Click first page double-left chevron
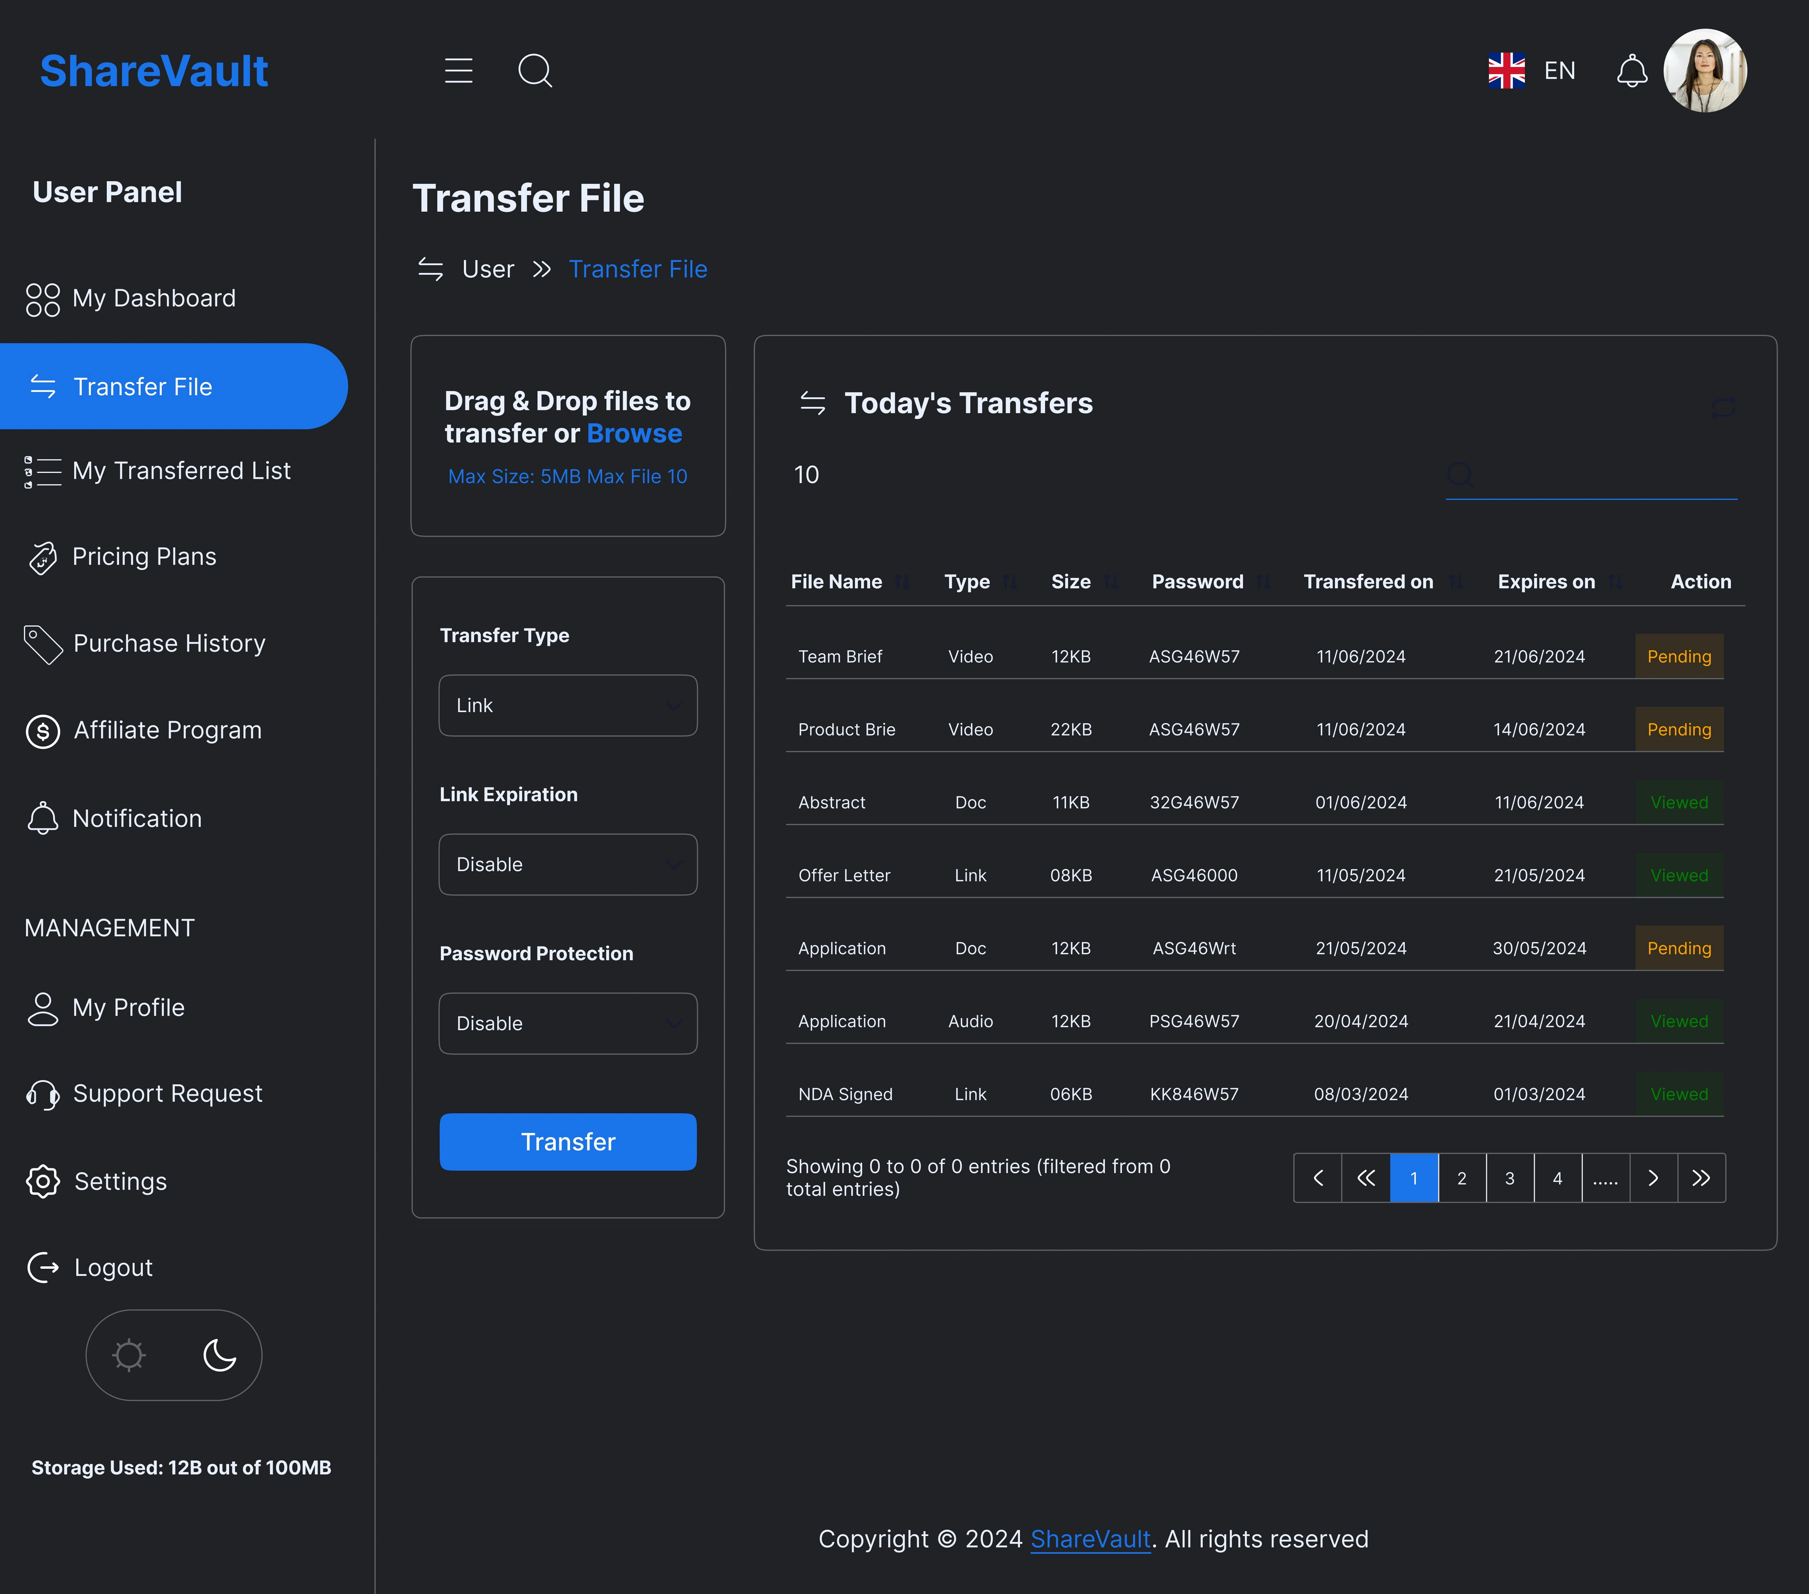The width and height of the screenshot is (1809, 1594). coord(1366,1178)
